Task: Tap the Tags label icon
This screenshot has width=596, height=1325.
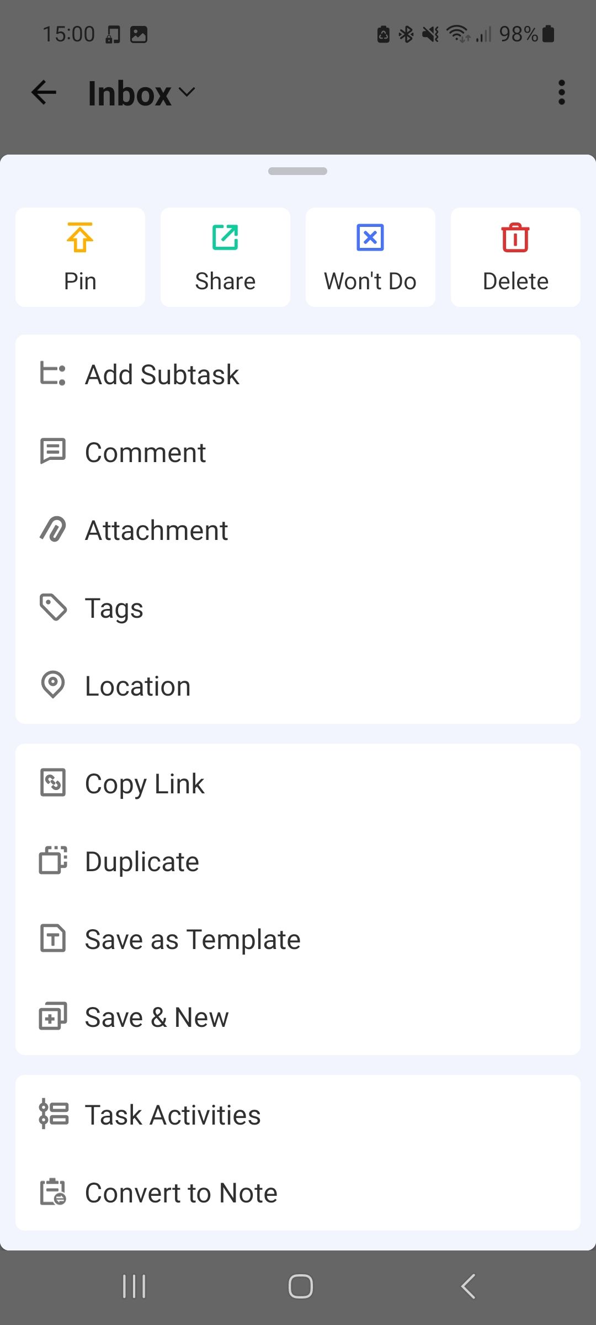Action: (x=53, y=608)
